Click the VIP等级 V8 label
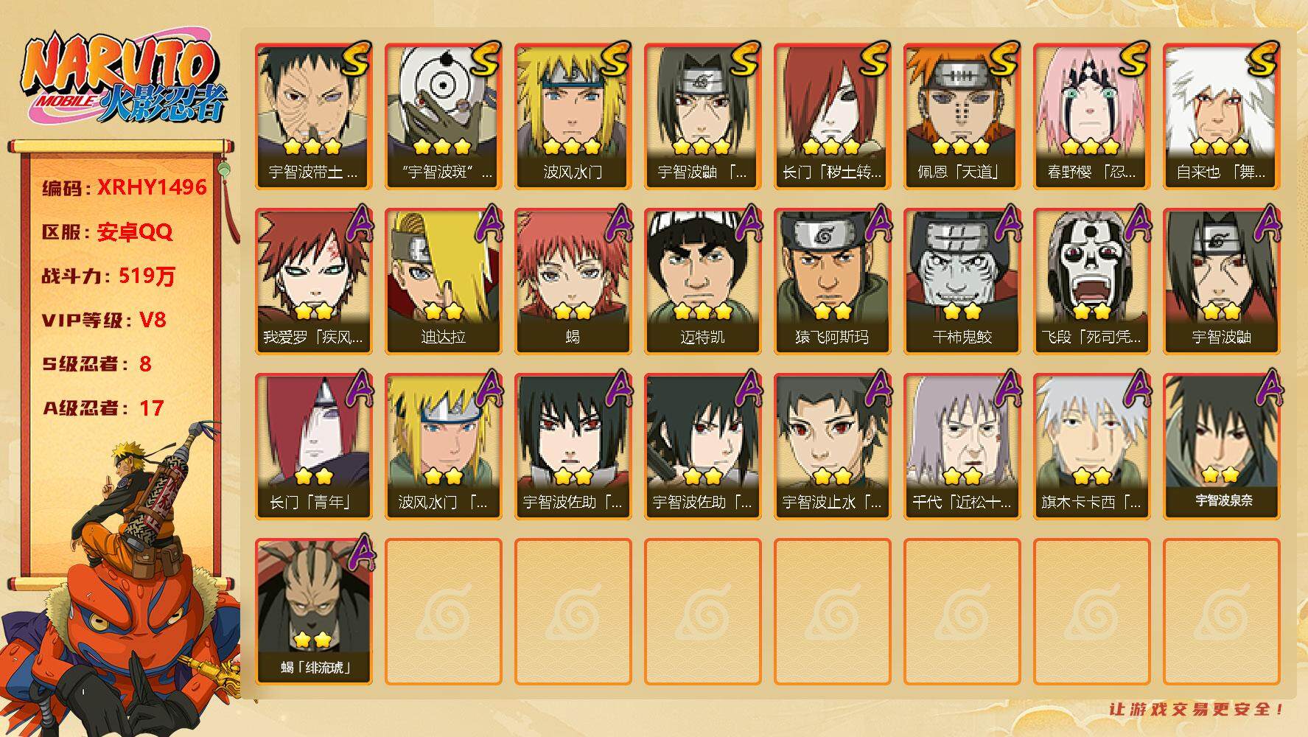This screenshot has width=1308, height=737. (104, 320)
